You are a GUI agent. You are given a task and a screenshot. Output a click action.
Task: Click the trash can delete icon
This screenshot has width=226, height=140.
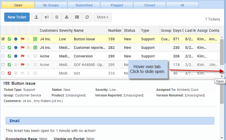tap(57, 17)
